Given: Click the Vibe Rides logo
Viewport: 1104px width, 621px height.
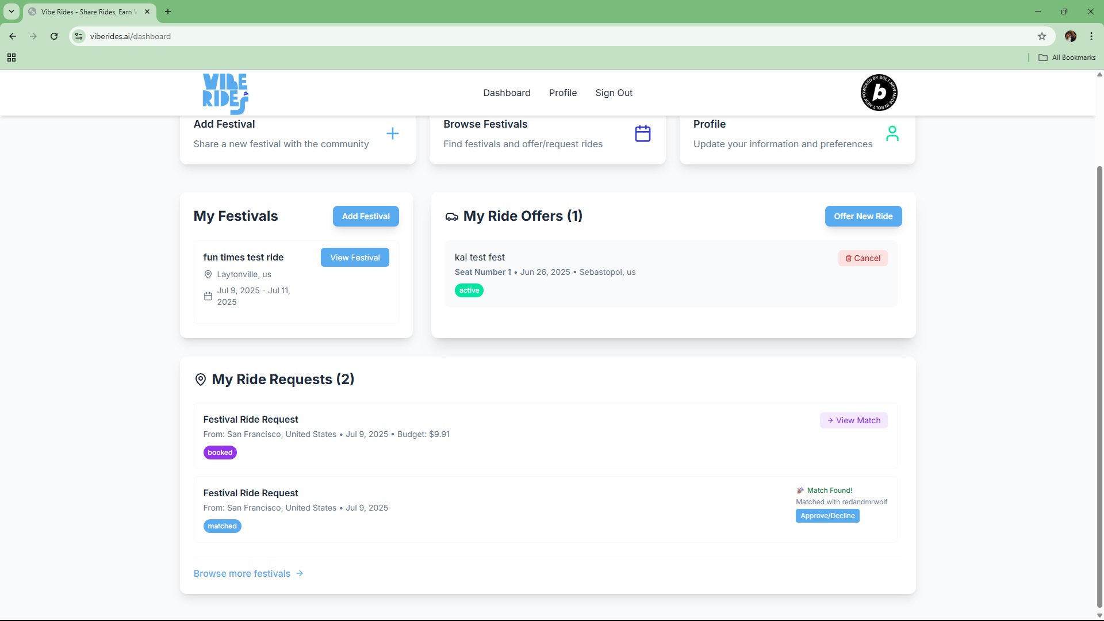Looking at the screenshot, I should tap(225, 93).
